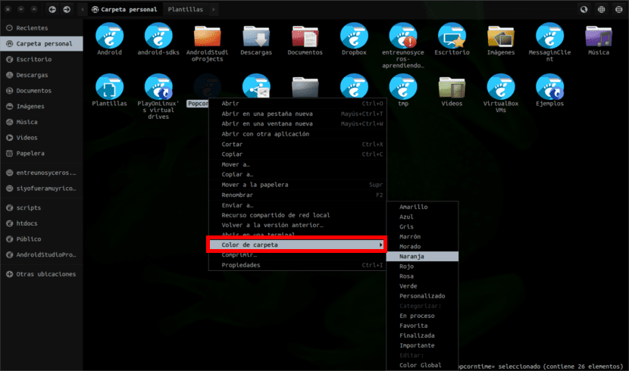Screen dimensions: 629x371
Task: Select Carpeta personal in the sidebar
Action: [x=42, y=43]
